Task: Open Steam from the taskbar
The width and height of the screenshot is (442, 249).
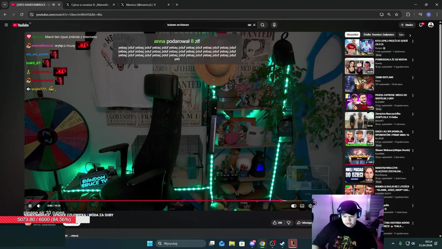Action: (x=282, y=243)
